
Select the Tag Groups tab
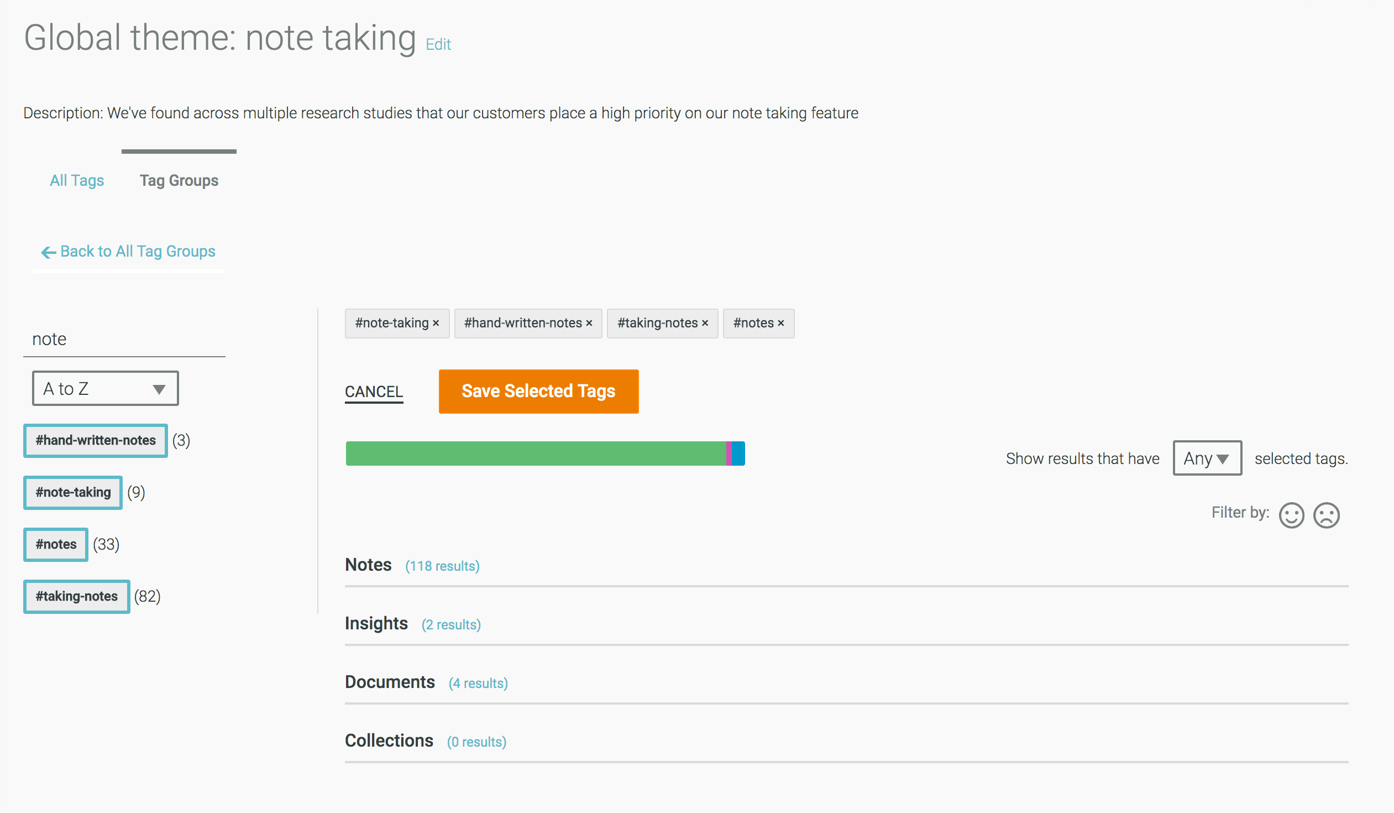click(x=179, y=180)
